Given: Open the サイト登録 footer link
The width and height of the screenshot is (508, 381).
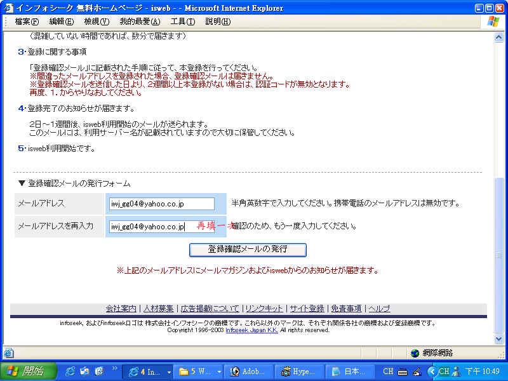Looking at the screenshot, I should (x=307, y=309).
